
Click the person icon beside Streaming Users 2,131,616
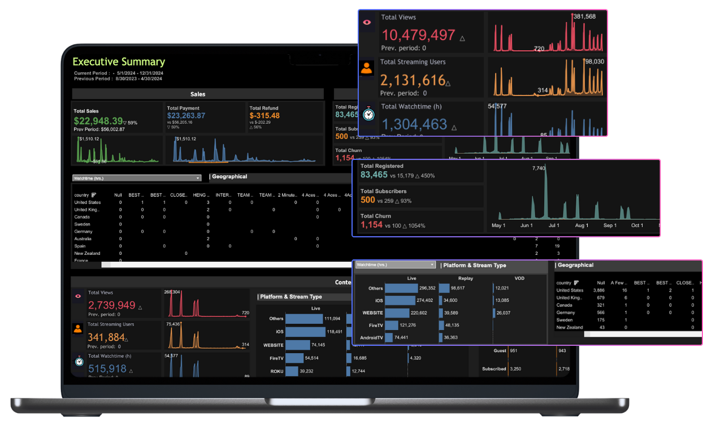(x=367, y=68)
